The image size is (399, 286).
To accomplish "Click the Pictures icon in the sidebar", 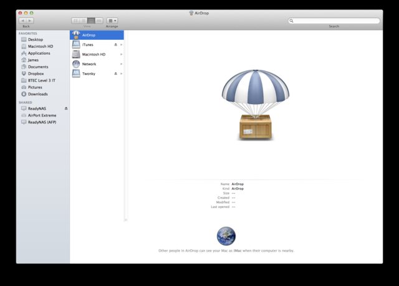I will point(24,87).
